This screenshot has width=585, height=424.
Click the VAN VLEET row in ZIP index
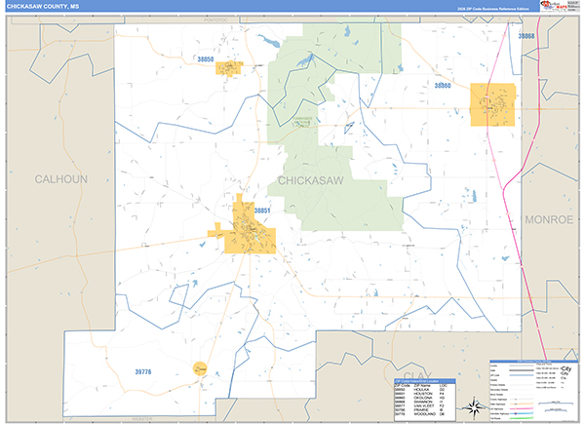click(425, 405)
